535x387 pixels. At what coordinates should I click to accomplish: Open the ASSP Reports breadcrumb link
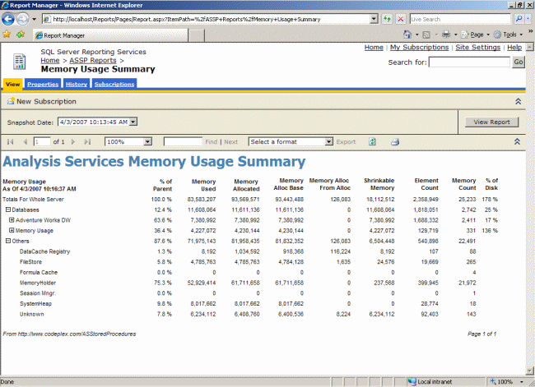pos(91,61)
